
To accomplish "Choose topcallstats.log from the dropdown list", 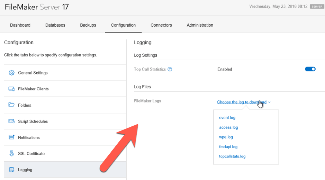I will [232, 156].
